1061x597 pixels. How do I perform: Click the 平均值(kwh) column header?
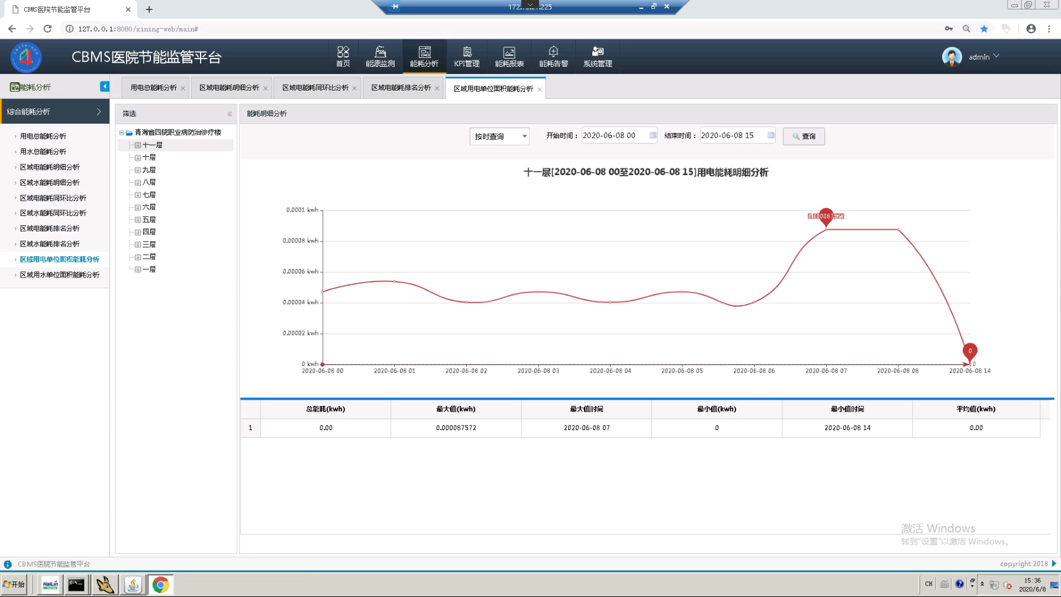coord(976,409)
